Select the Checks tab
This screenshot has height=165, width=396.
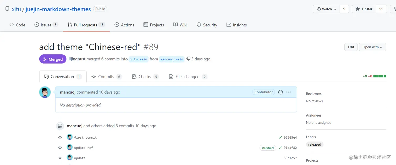pos(145,77)
